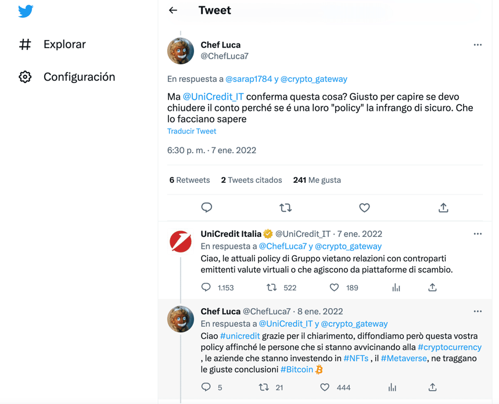Open more options on UniCredit Italia reply
Screen dimensions: 499x404
click(x=478, y=234)
